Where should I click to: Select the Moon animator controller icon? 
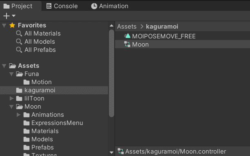tap(127, 44)
